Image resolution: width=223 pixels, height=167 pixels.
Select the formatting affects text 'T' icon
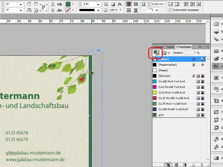[x=169, y=53]
